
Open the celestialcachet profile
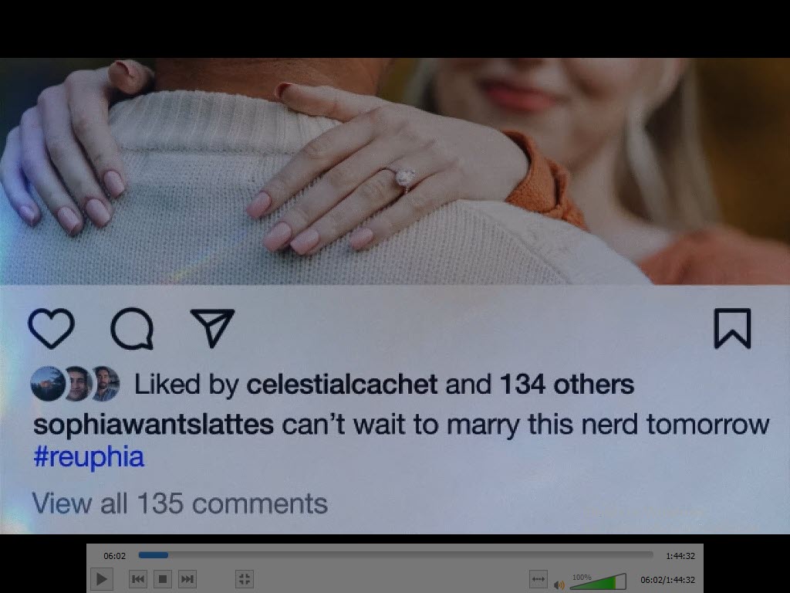(x=342, y=385)
